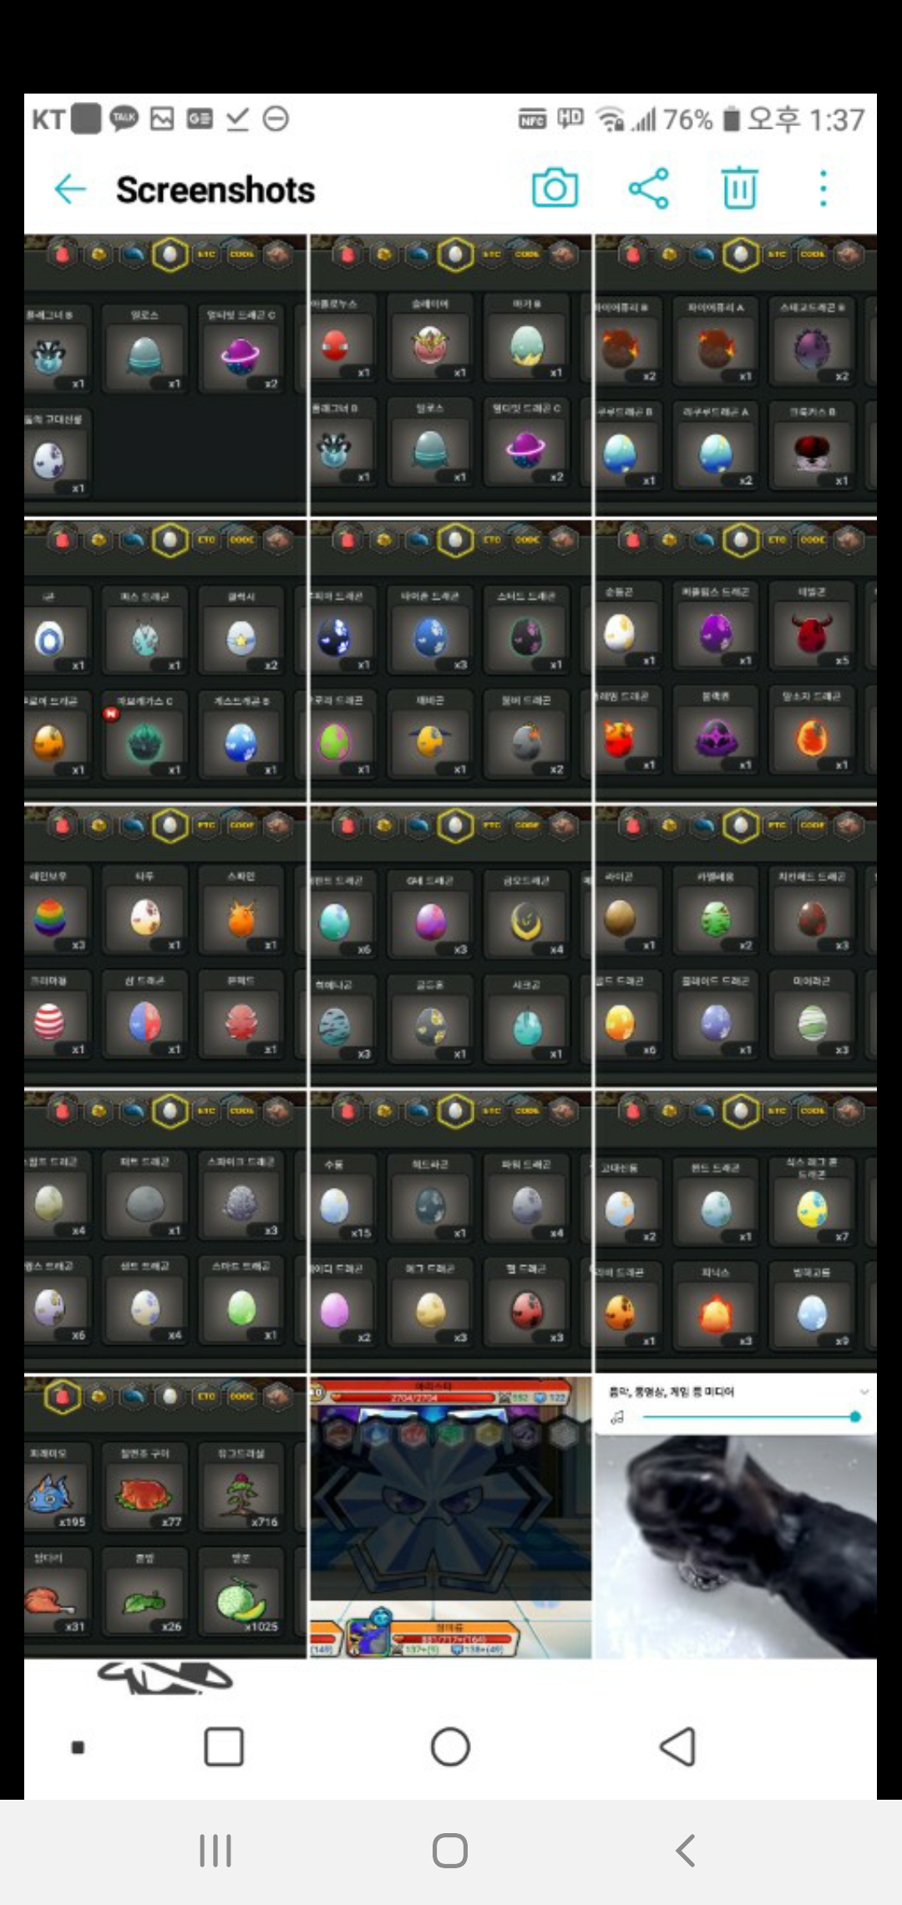
Task: Tap the system recent apps three-line button
Action: click(x=215, y=1851)
